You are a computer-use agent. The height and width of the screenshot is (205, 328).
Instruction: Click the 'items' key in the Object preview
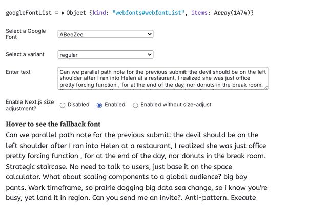pyautogui.click(x=200, y=13)
